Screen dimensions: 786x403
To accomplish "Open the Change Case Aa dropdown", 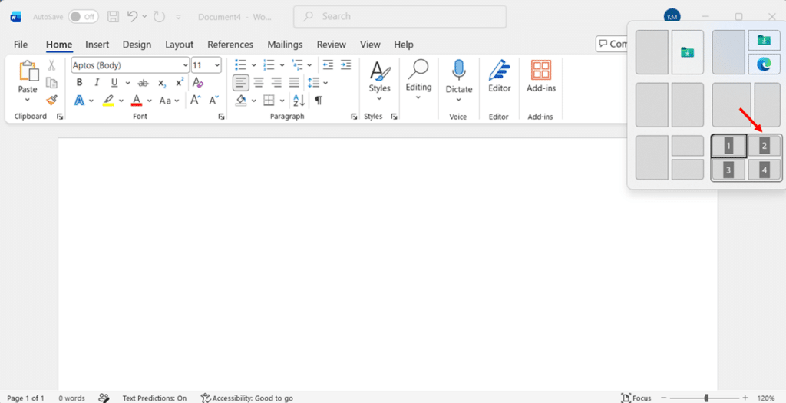I will point(170,101).
